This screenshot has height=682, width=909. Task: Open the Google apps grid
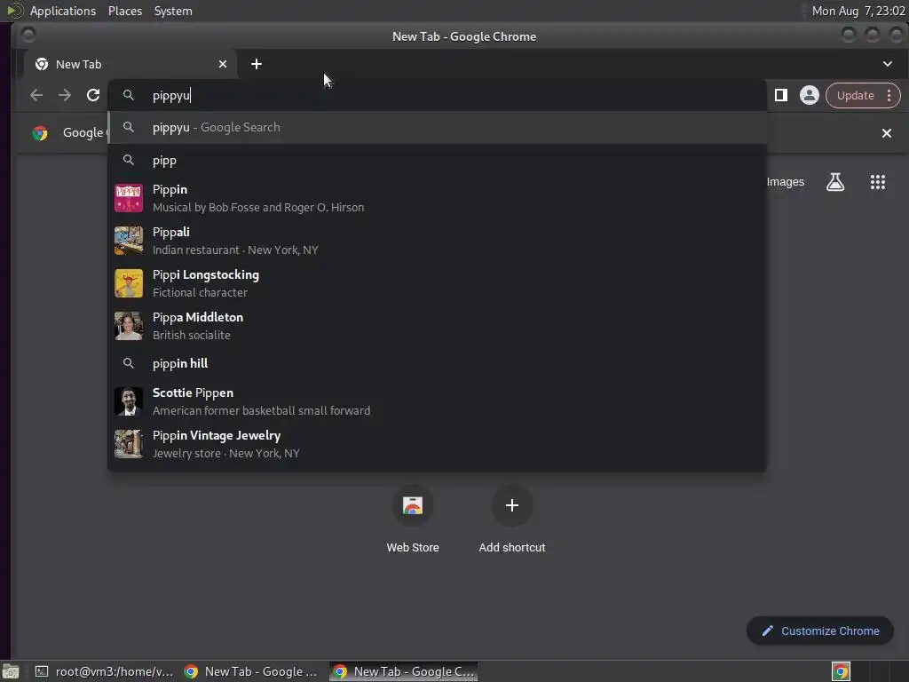[x=878, y=182]
